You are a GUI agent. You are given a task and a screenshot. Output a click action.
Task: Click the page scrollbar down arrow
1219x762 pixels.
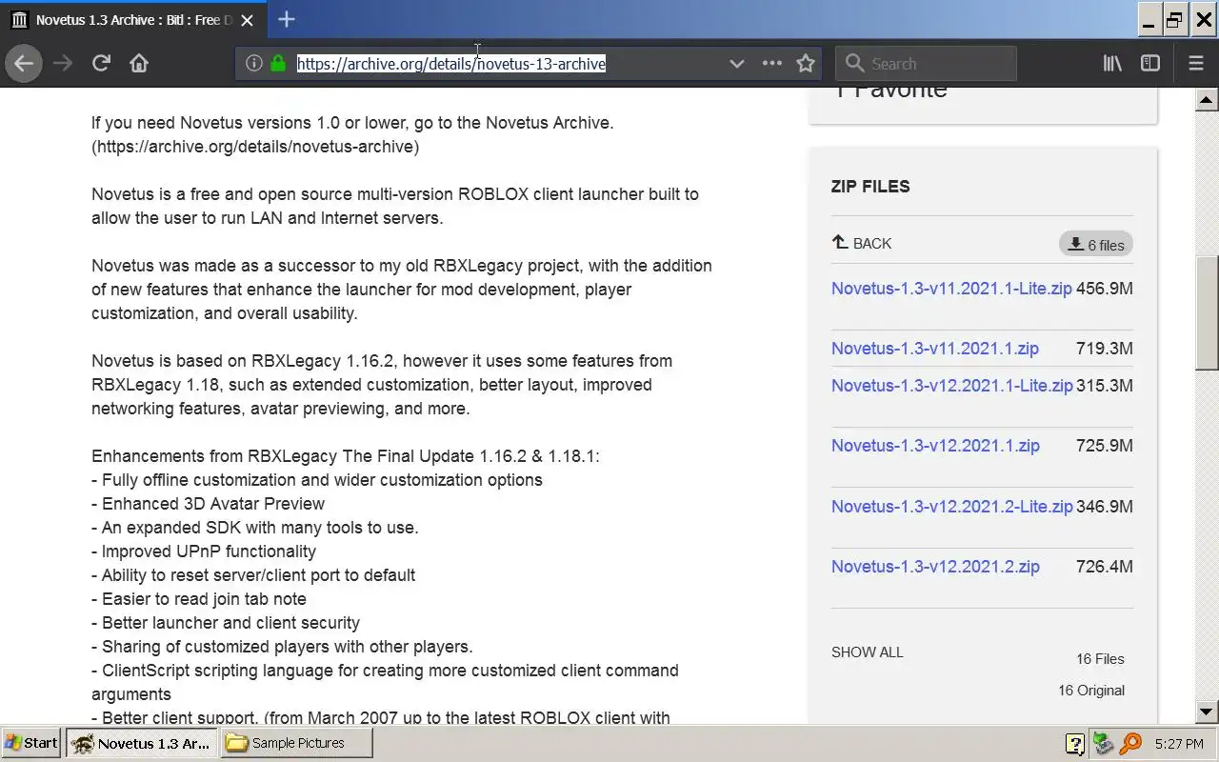pos(1207,712)
